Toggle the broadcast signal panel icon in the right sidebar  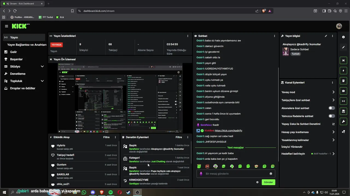[343, 101]
